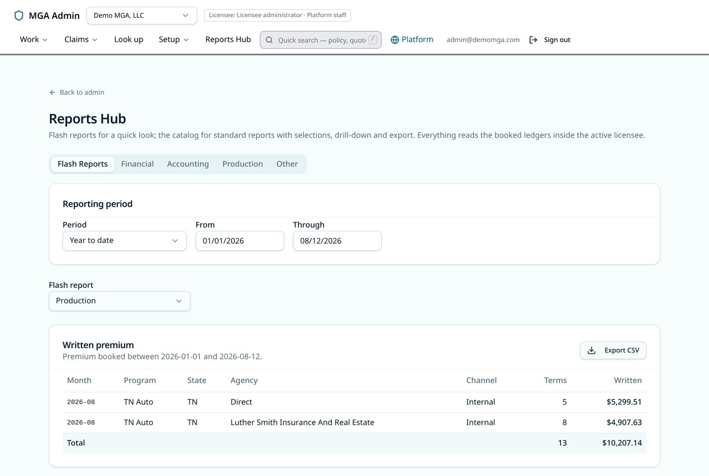The height and width of the screenshot is (476, 709).
Task: Switch to the Production tab
Action: point(243,164)
